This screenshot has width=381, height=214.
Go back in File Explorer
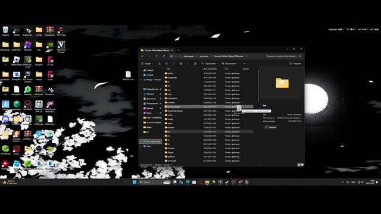click(x=142, y=56)
